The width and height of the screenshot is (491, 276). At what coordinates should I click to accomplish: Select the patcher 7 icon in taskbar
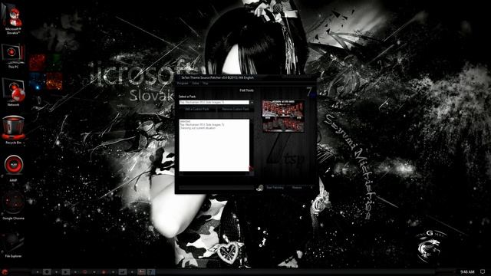coord(151,272)
